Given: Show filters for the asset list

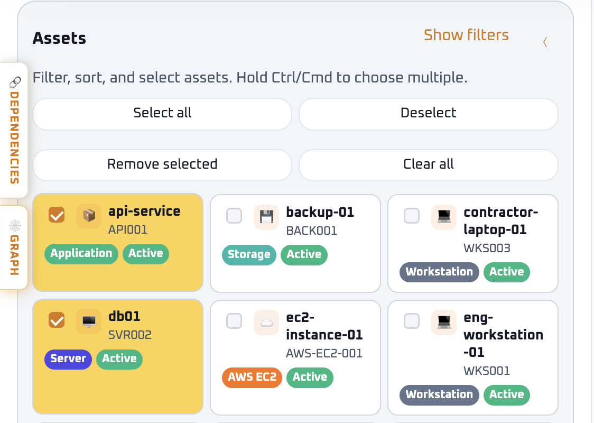Looking at the screenshot, I should (x=466, y=35).
